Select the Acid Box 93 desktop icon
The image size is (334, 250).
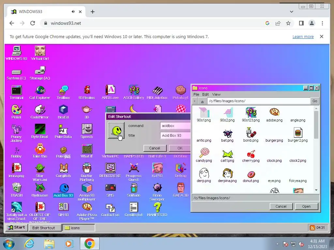pos(63,190)
